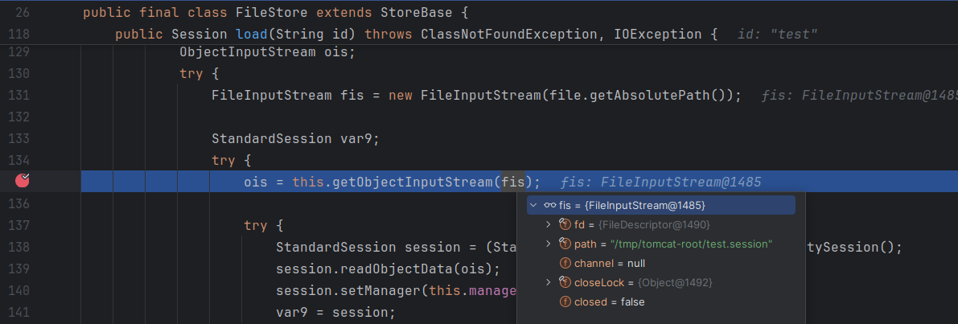Click the channel field icon

[566, 263]
